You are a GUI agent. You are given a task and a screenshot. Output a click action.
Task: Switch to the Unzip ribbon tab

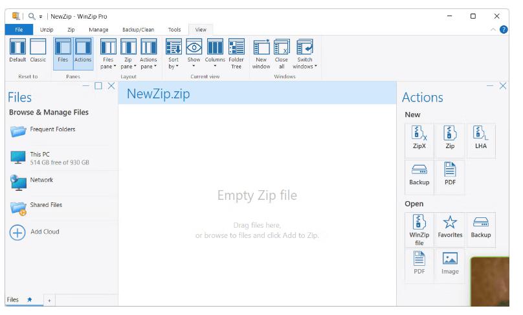pos(47,30)
